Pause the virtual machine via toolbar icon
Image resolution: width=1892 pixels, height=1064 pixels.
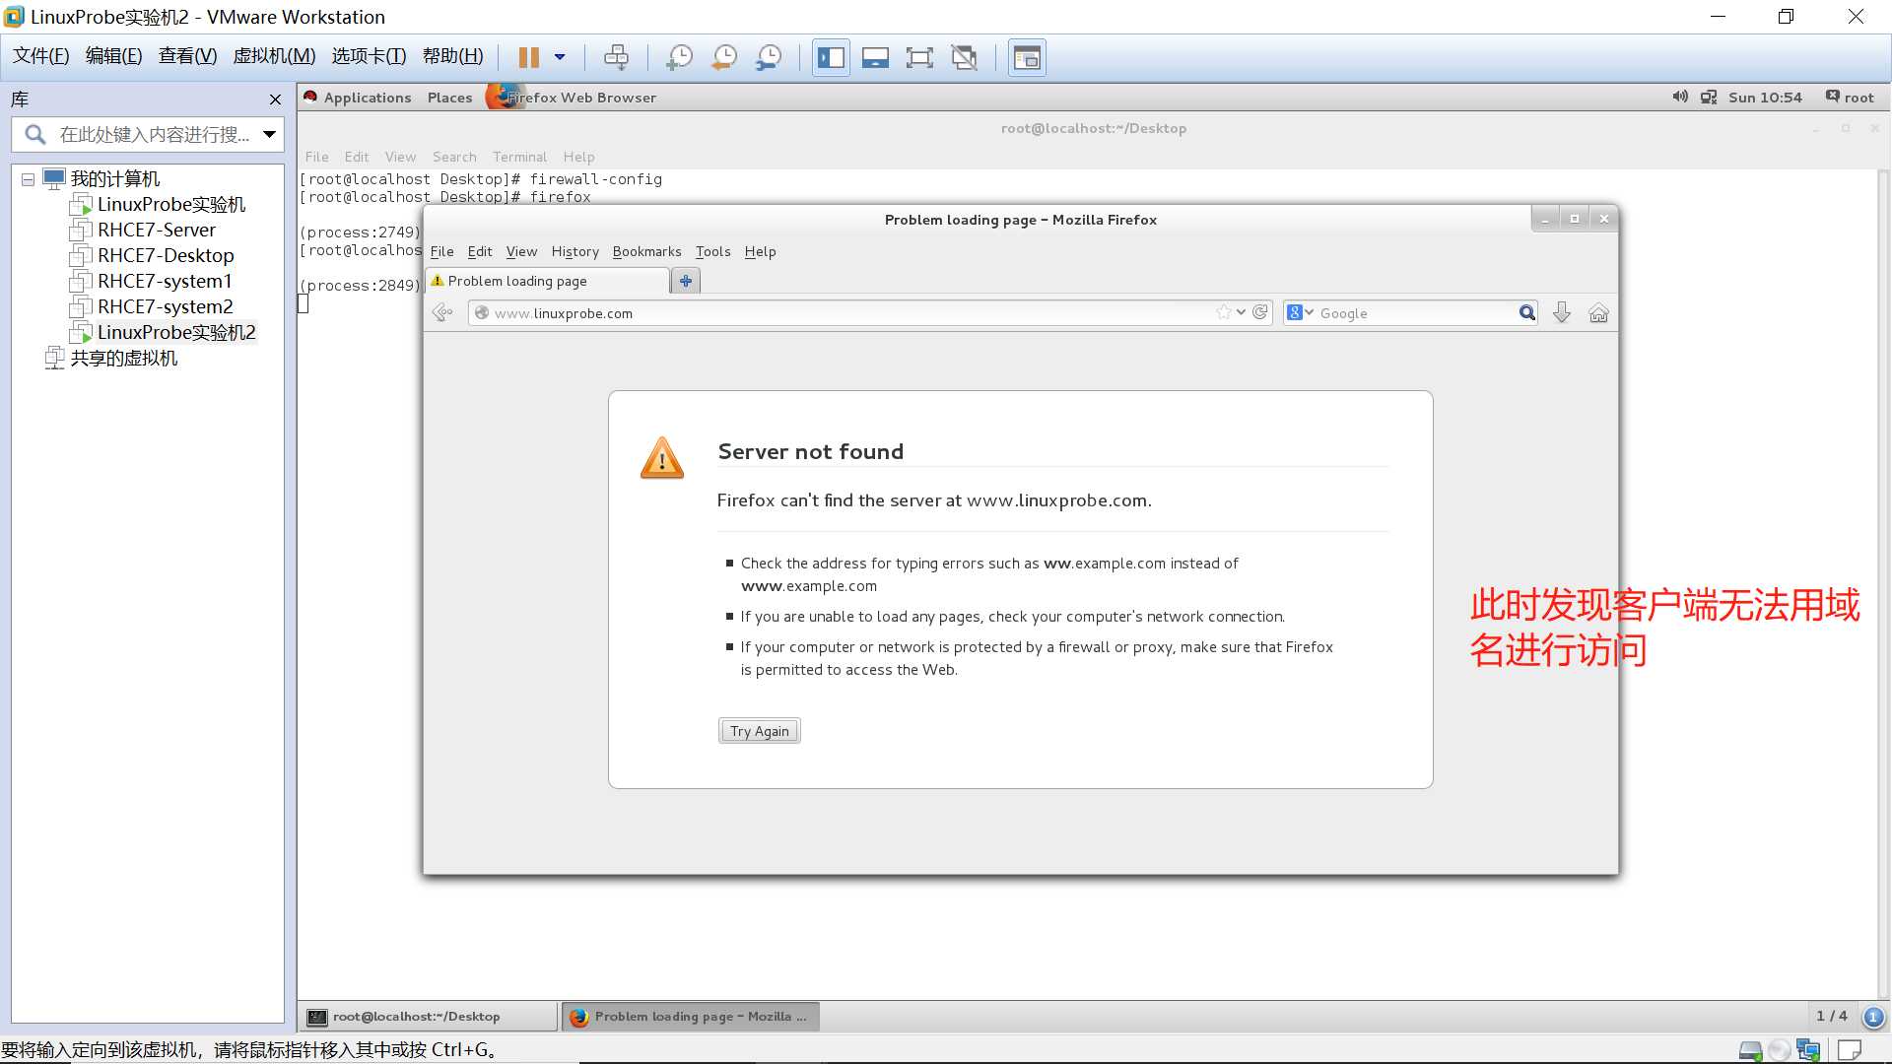(529, 57)
